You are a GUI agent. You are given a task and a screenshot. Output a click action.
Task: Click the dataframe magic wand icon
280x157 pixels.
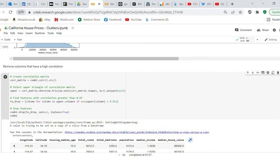tap(190, 140)
